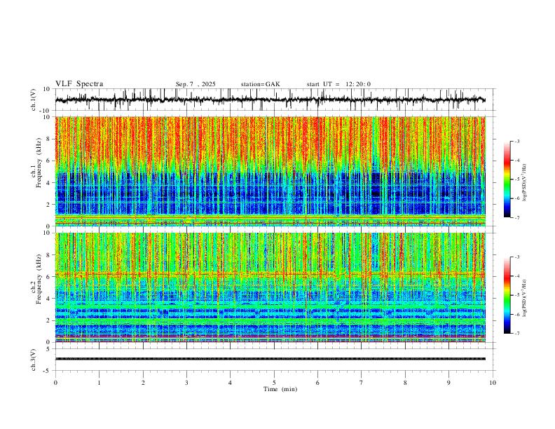
Task: Click the time axis tick label "7"
Action: 362,383
